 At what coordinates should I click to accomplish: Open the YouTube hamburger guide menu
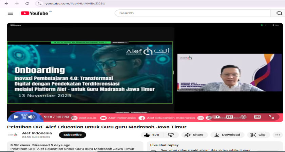point(11,13)
